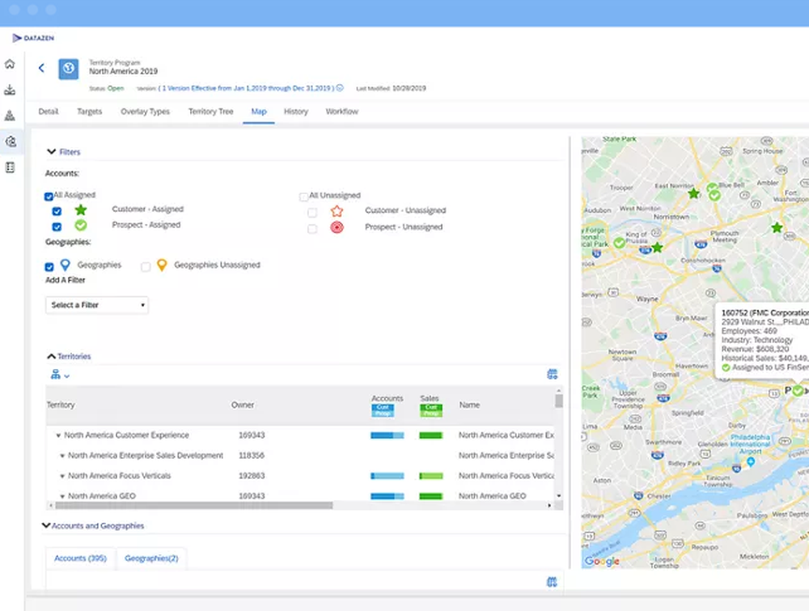Click green star marker near Plymouth Meeting

point(777,227)
